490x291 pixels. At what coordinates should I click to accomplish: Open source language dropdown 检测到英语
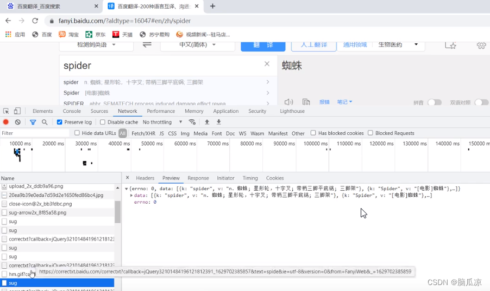[96, 44]
